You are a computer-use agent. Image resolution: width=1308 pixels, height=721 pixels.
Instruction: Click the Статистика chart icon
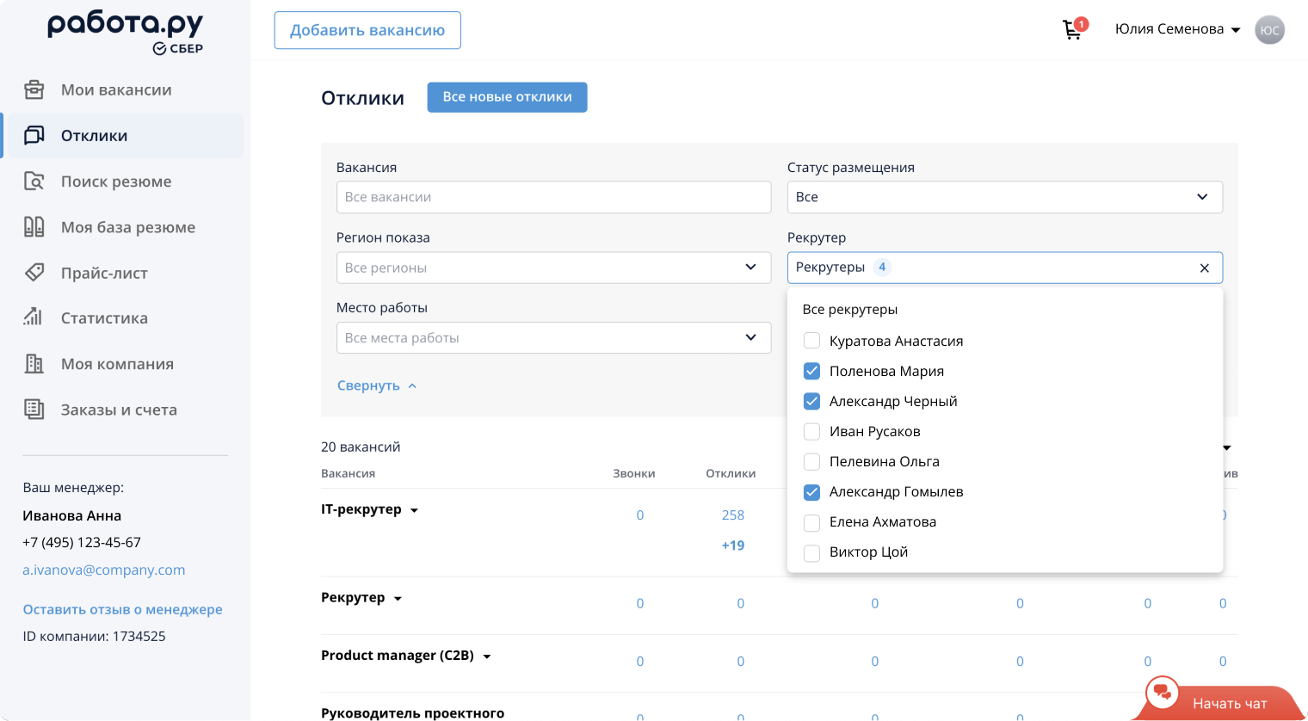click(34, 317)
